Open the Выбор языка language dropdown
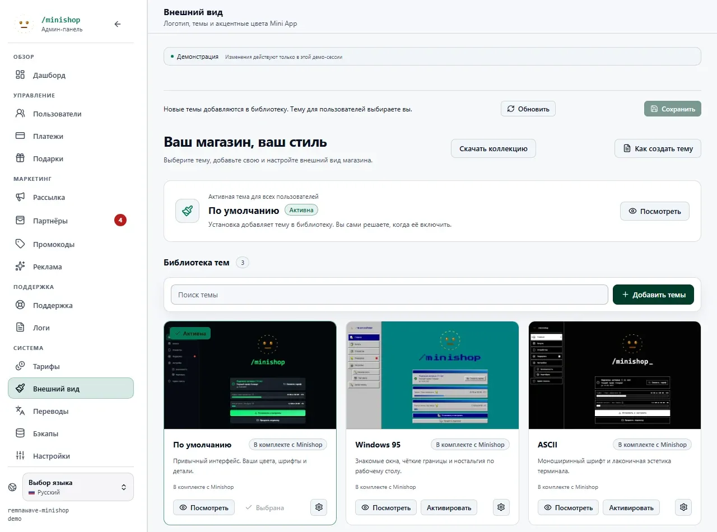Screen dimensions: 717x532 (78, 487)
